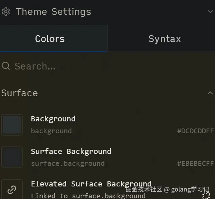Click the Theme Settings gear icon
The height and width of the screenshot is (199, 215).
6,12
